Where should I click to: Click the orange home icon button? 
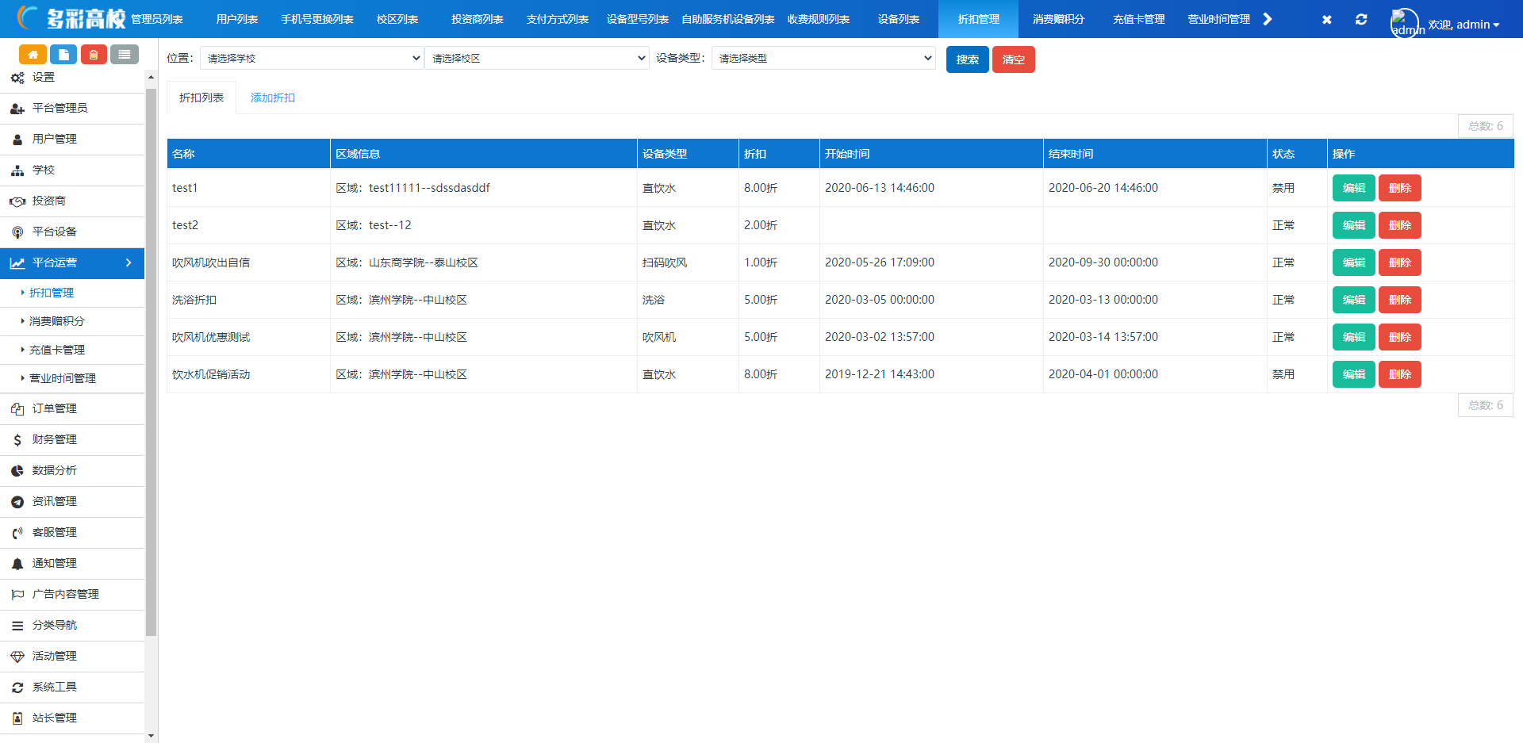point(33,55)
